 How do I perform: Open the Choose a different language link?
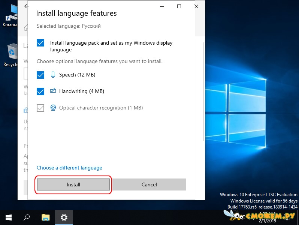point(69,168)
